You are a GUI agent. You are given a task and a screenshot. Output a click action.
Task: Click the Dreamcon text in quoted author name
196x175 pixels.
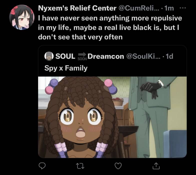click(x=106, y=56)
